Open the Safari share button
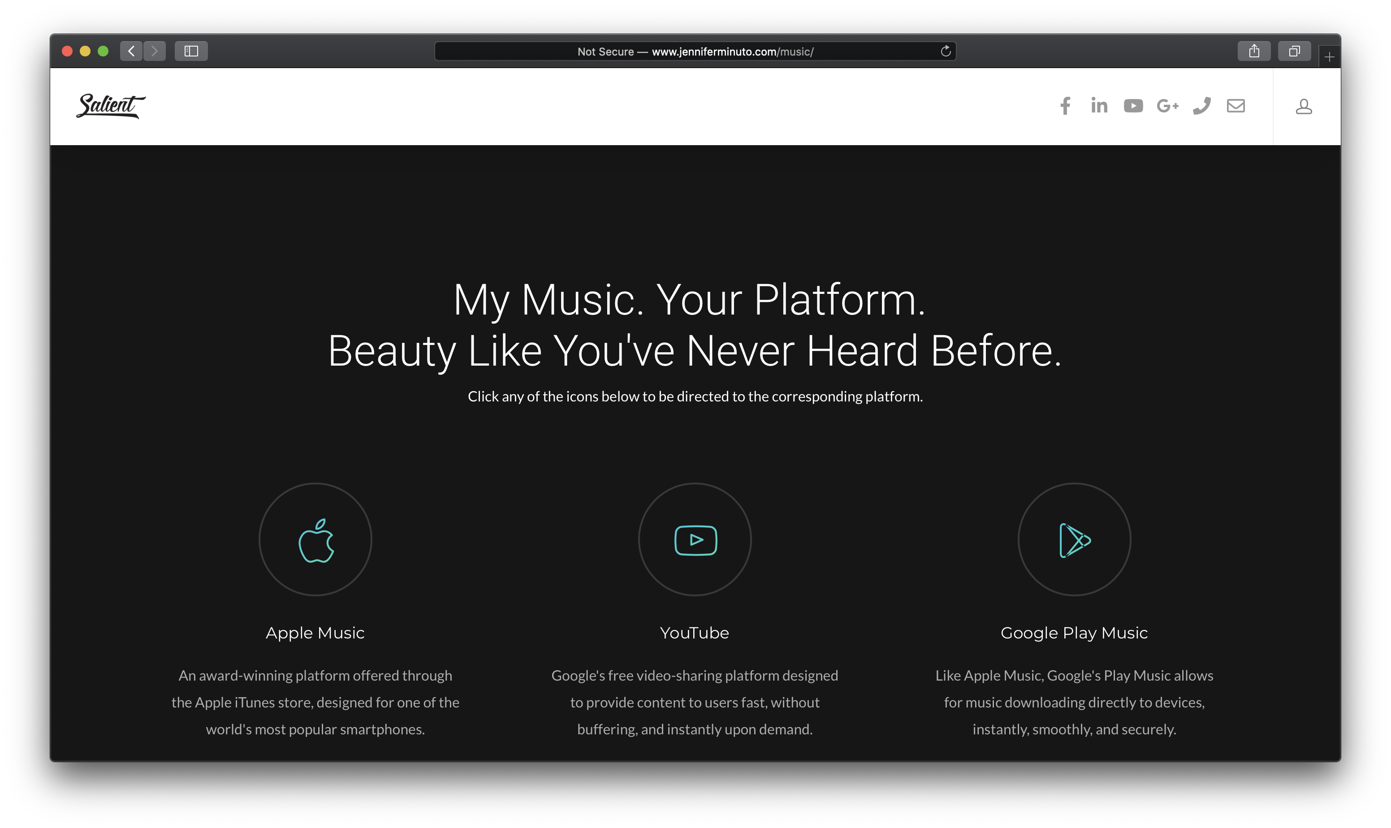Viewport: 1391px width, 828px height. [x=1254, y=52]
